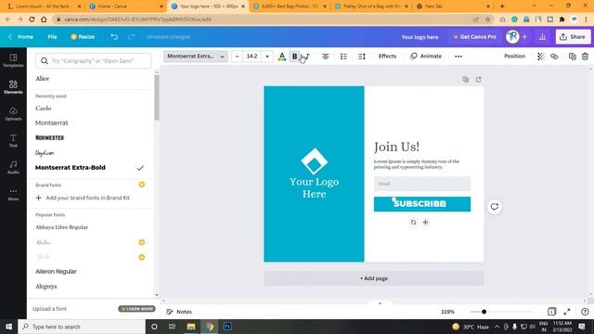
Task: Open the zoom percentage 119%
Action: pos(447,312)
